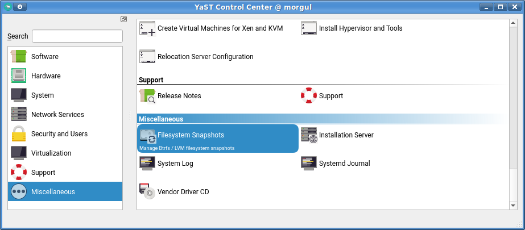
Task: Click the float/detach sidebar panel button
Action: pos(123,19)
